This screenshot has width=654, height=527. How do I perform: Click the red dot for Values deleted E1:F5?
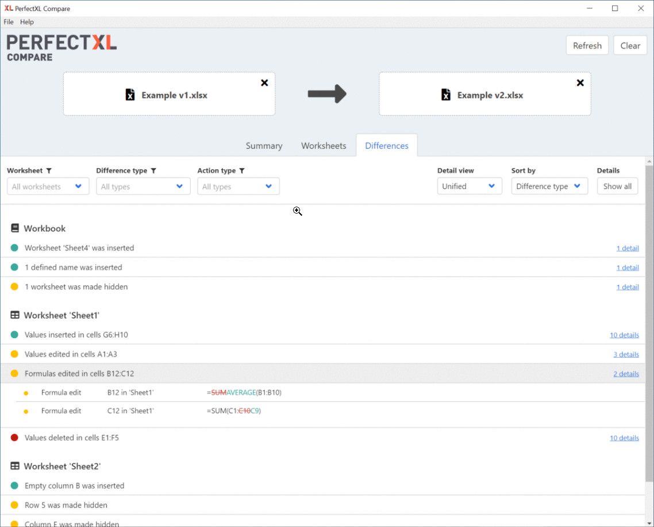(x=14, y=437)
